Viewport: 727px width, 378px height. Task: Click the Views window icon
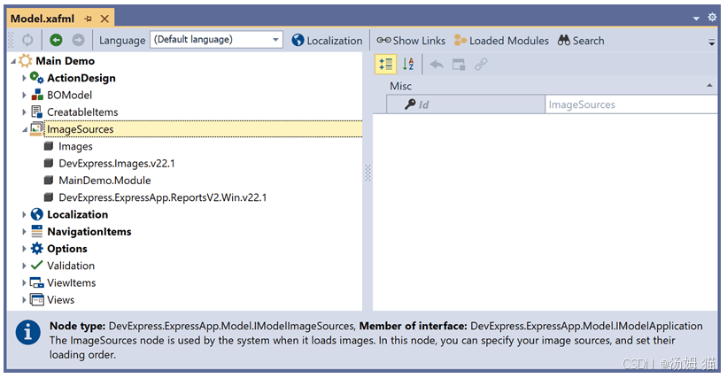[36, 300]
